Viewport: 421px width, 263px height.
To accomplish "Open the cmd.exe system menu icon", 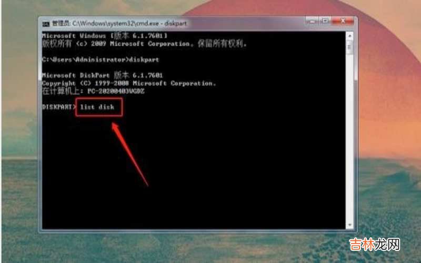I will (46, 24).
